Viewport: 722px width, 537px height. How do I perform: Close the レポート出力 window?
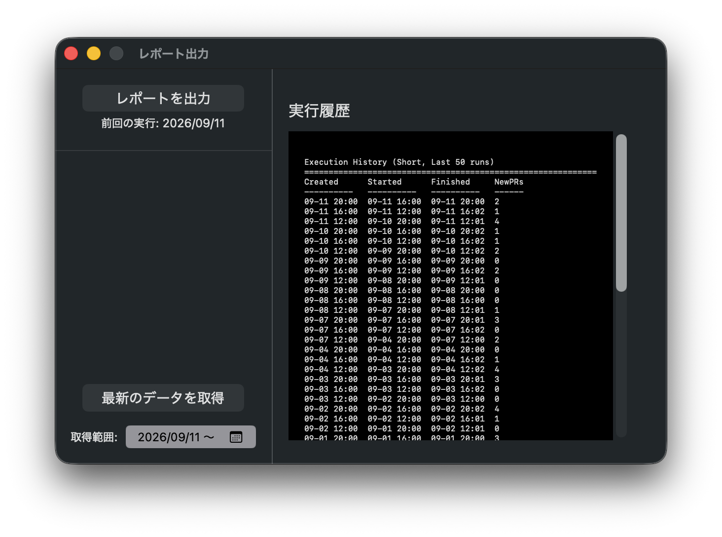[71, 53]
